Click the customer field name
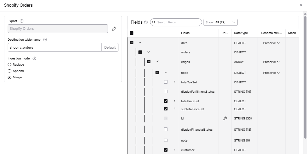 click(x=188, y=150)
